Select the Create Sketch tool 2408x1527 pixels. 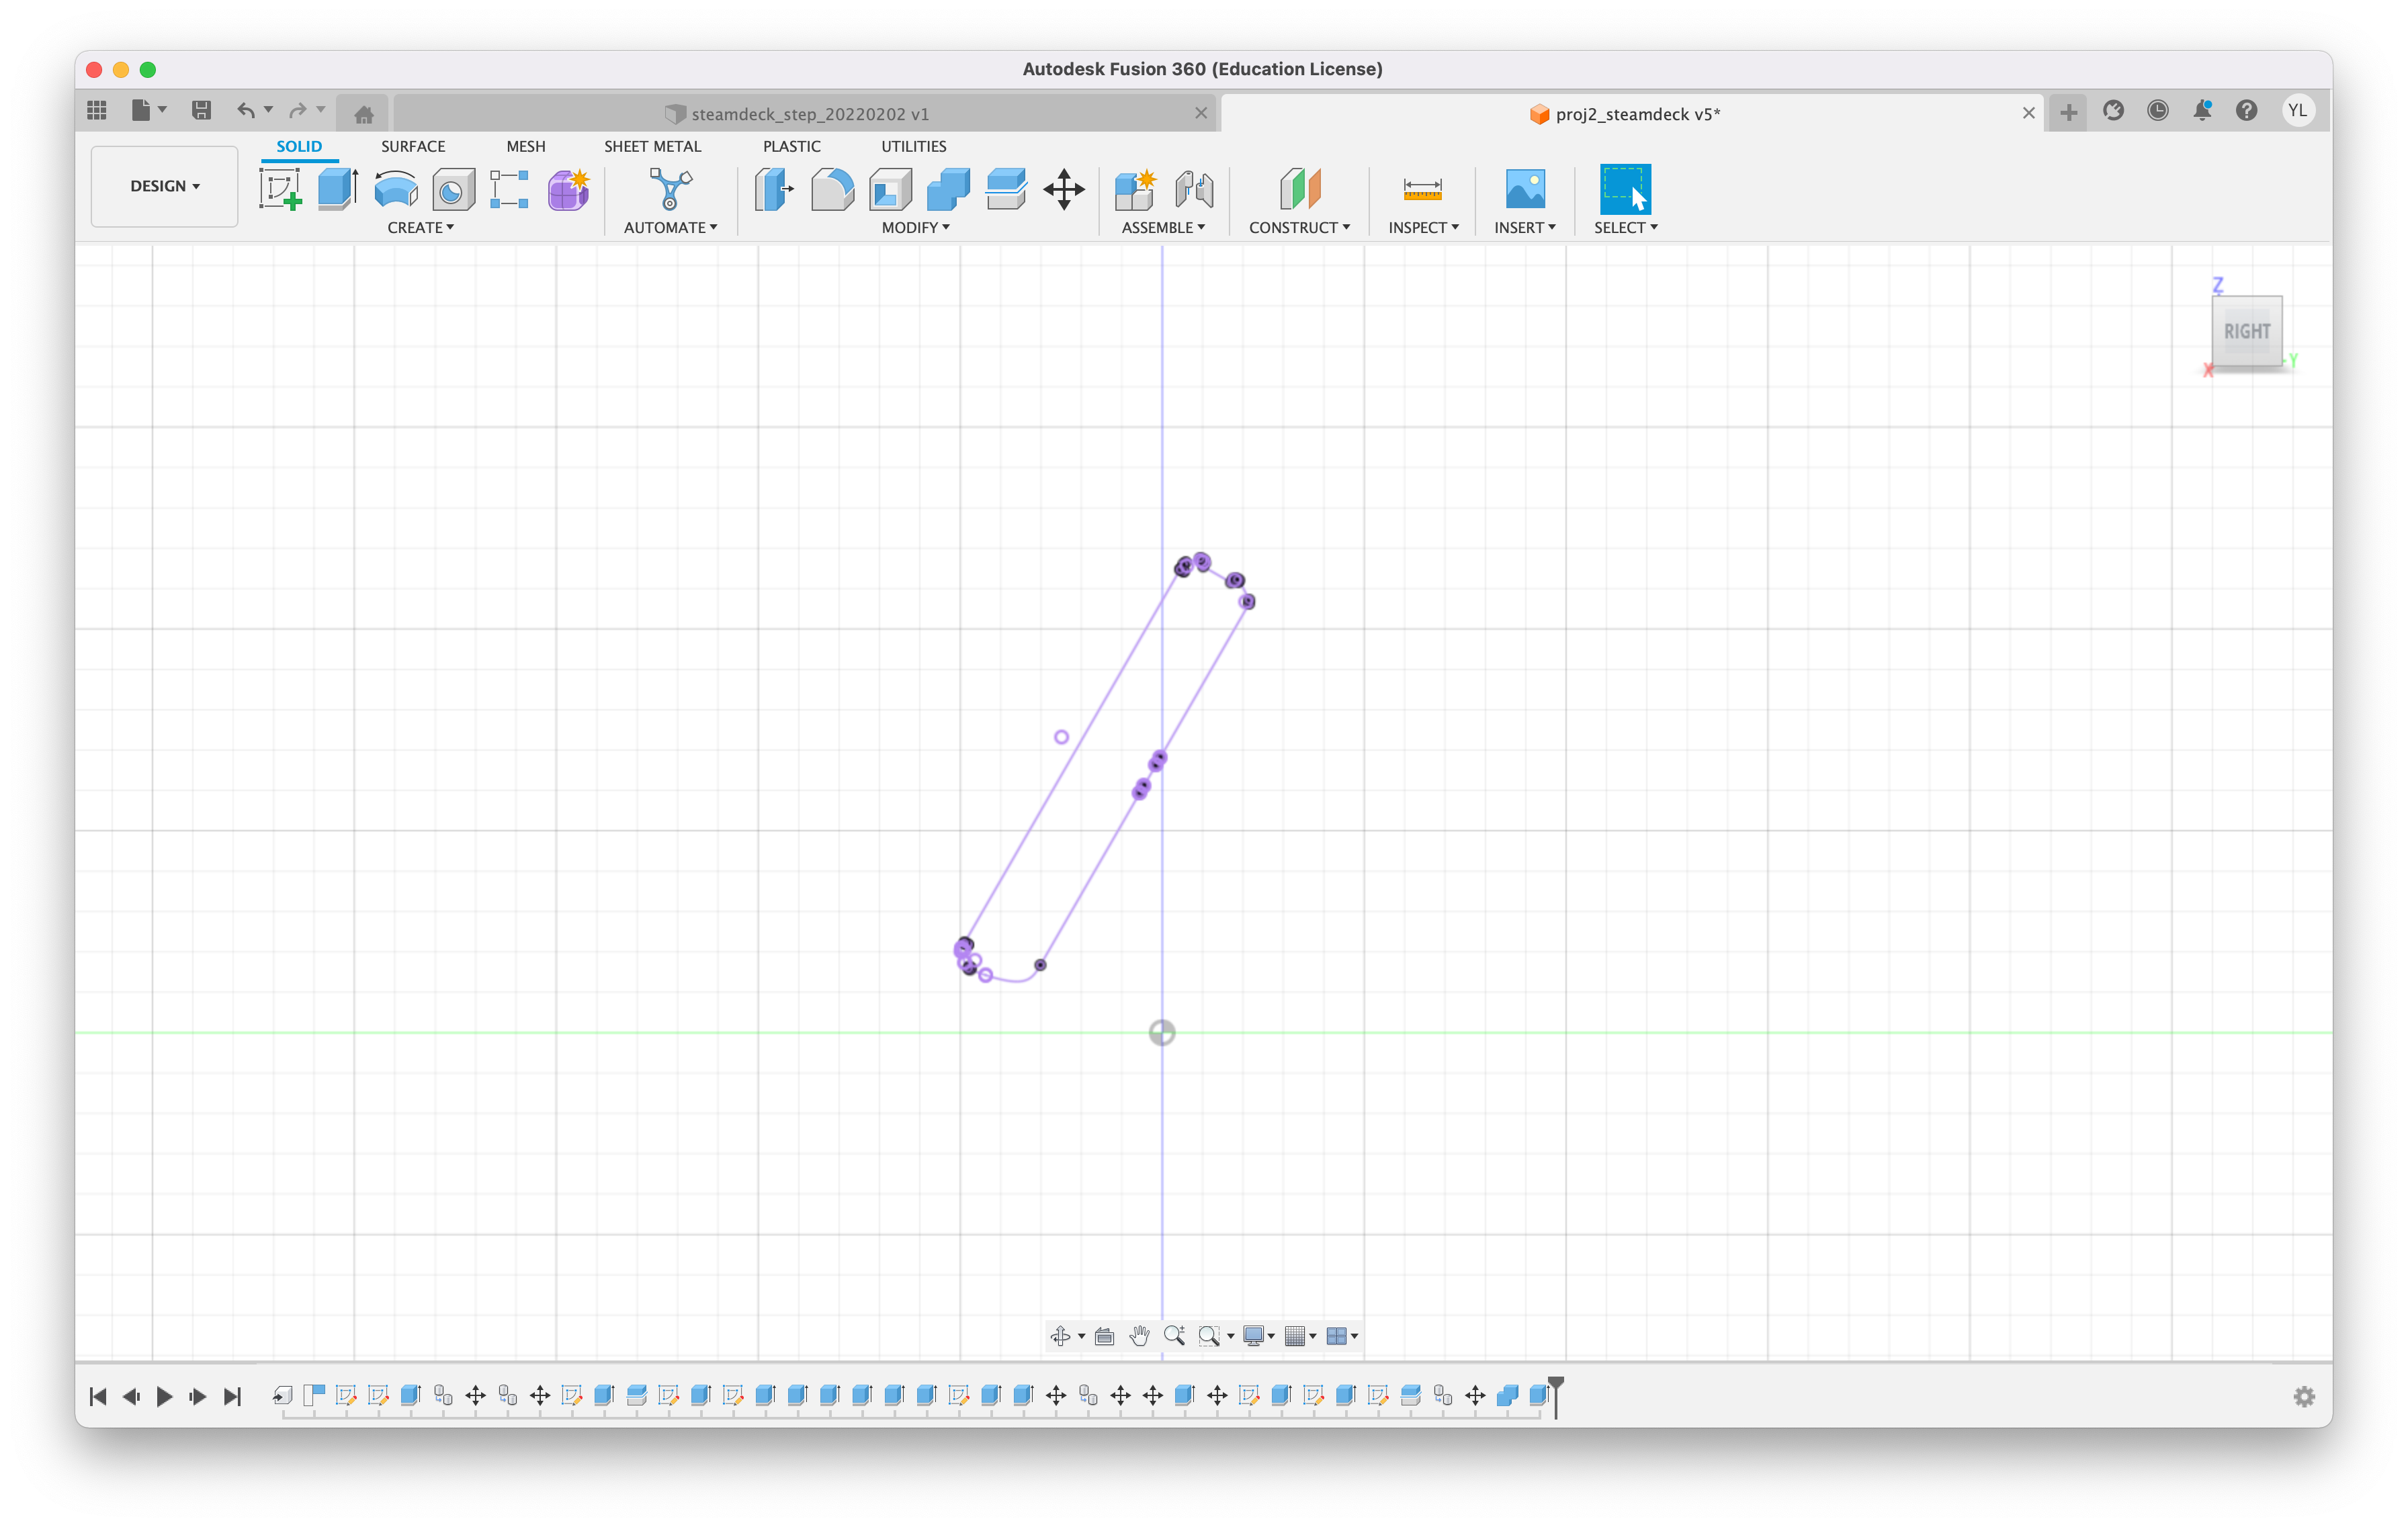280,188
